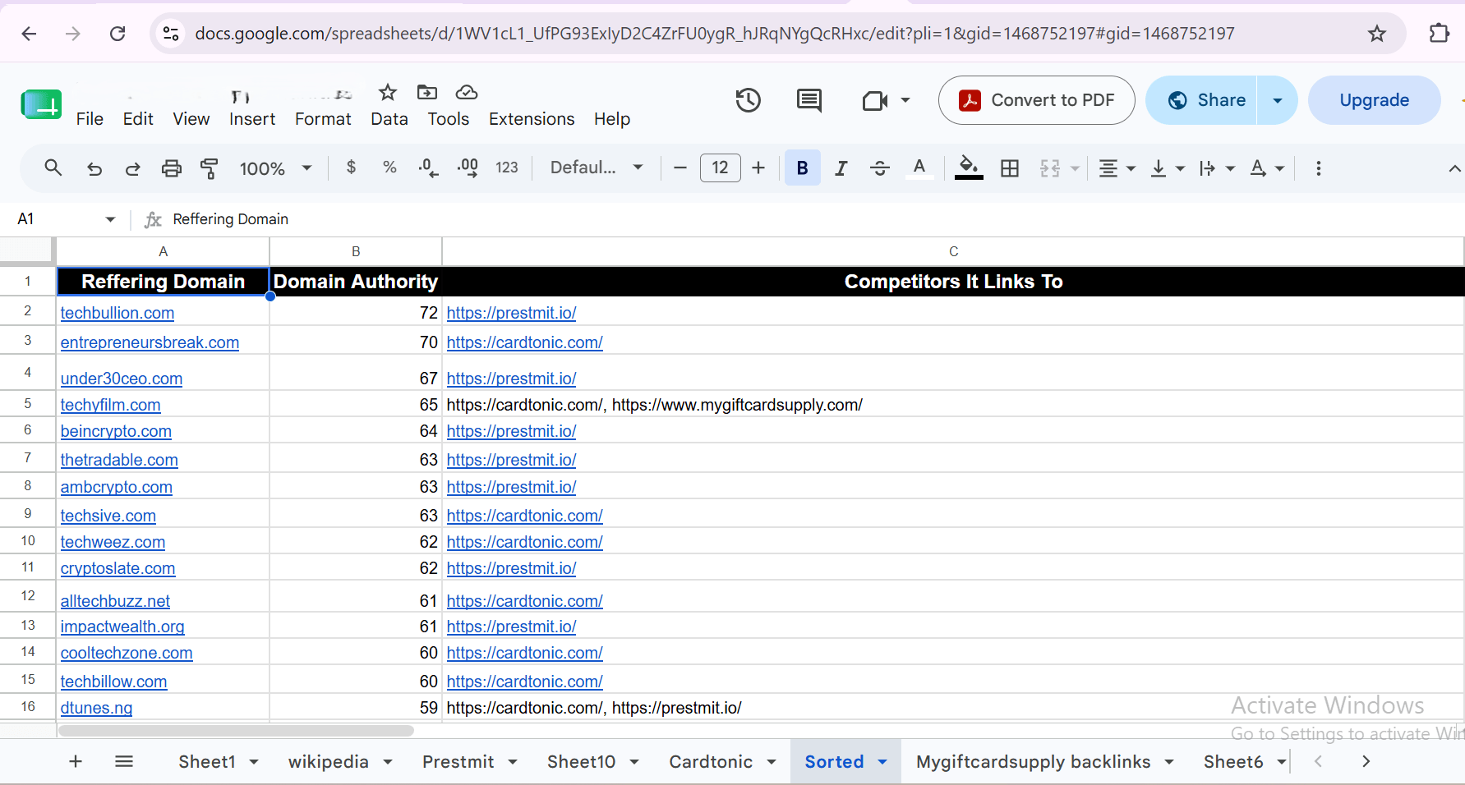View cloud document status icon
This screenshot has height=785, width=1465.
(x=467, y=92)
